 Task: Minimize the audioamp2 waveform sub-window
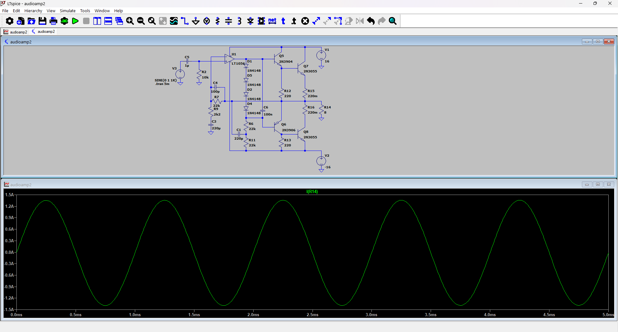(587, 184)
